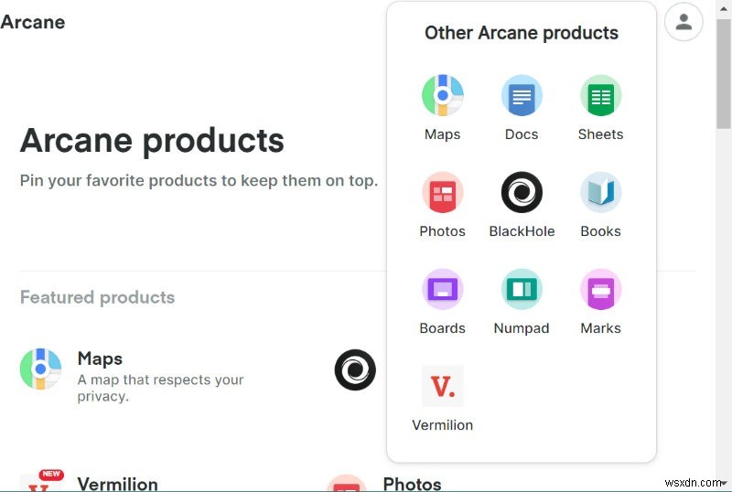Open the BlackHole app icon
The width and height of the screenshot is (732, 492).
pyautogui.click(x=522, y=193)
